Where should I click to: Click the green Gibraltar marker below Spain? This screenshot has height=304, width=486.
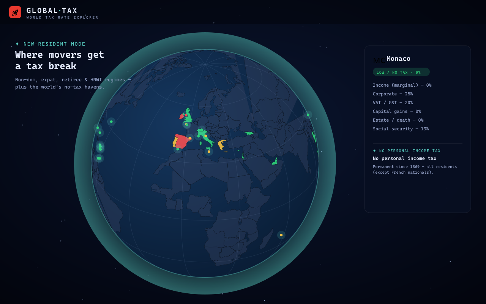[x=178, y=149]
